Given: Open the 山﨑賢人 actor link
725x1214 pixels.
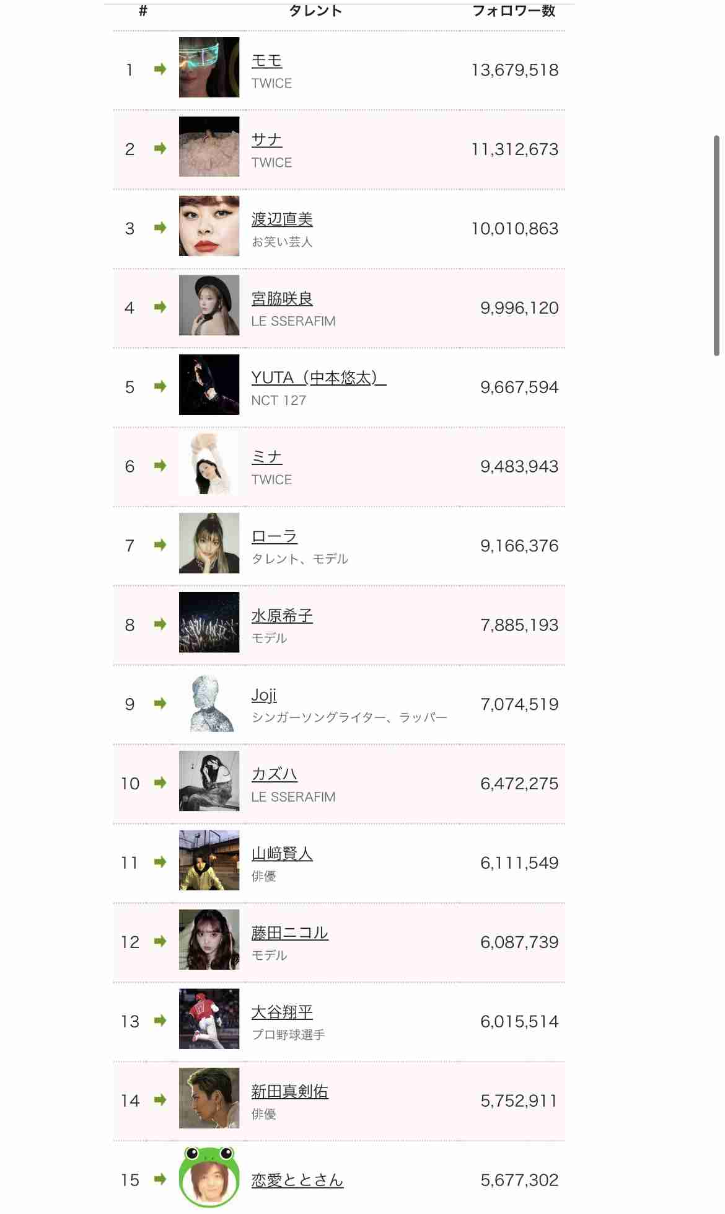Looking at the screenshot, I should coord(282,854).
